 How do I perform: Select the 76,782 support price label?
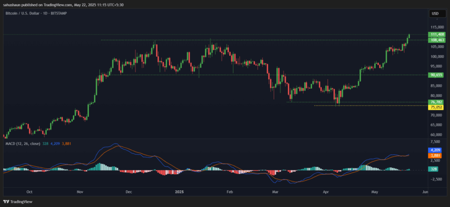tap(436, 102)
